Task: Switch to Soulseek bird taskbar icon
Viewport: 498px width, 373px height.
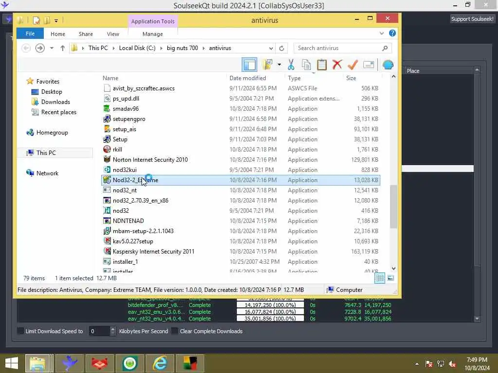Action: pyautogui.click(x=70, y=363)
